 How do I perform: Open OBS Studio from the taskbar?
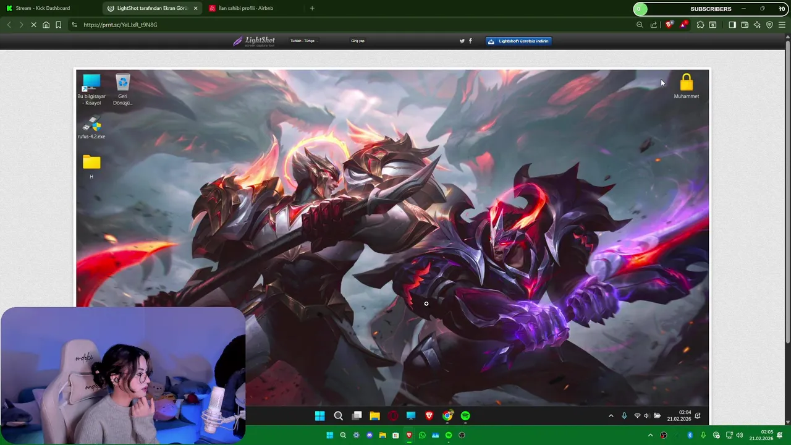pyautogui.click(x=462, y=435)
